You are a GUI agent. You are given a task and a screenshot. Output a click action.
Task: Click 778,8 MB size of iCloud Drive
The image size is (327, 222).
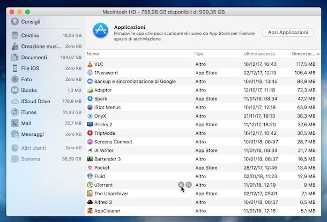click(72, 101)
